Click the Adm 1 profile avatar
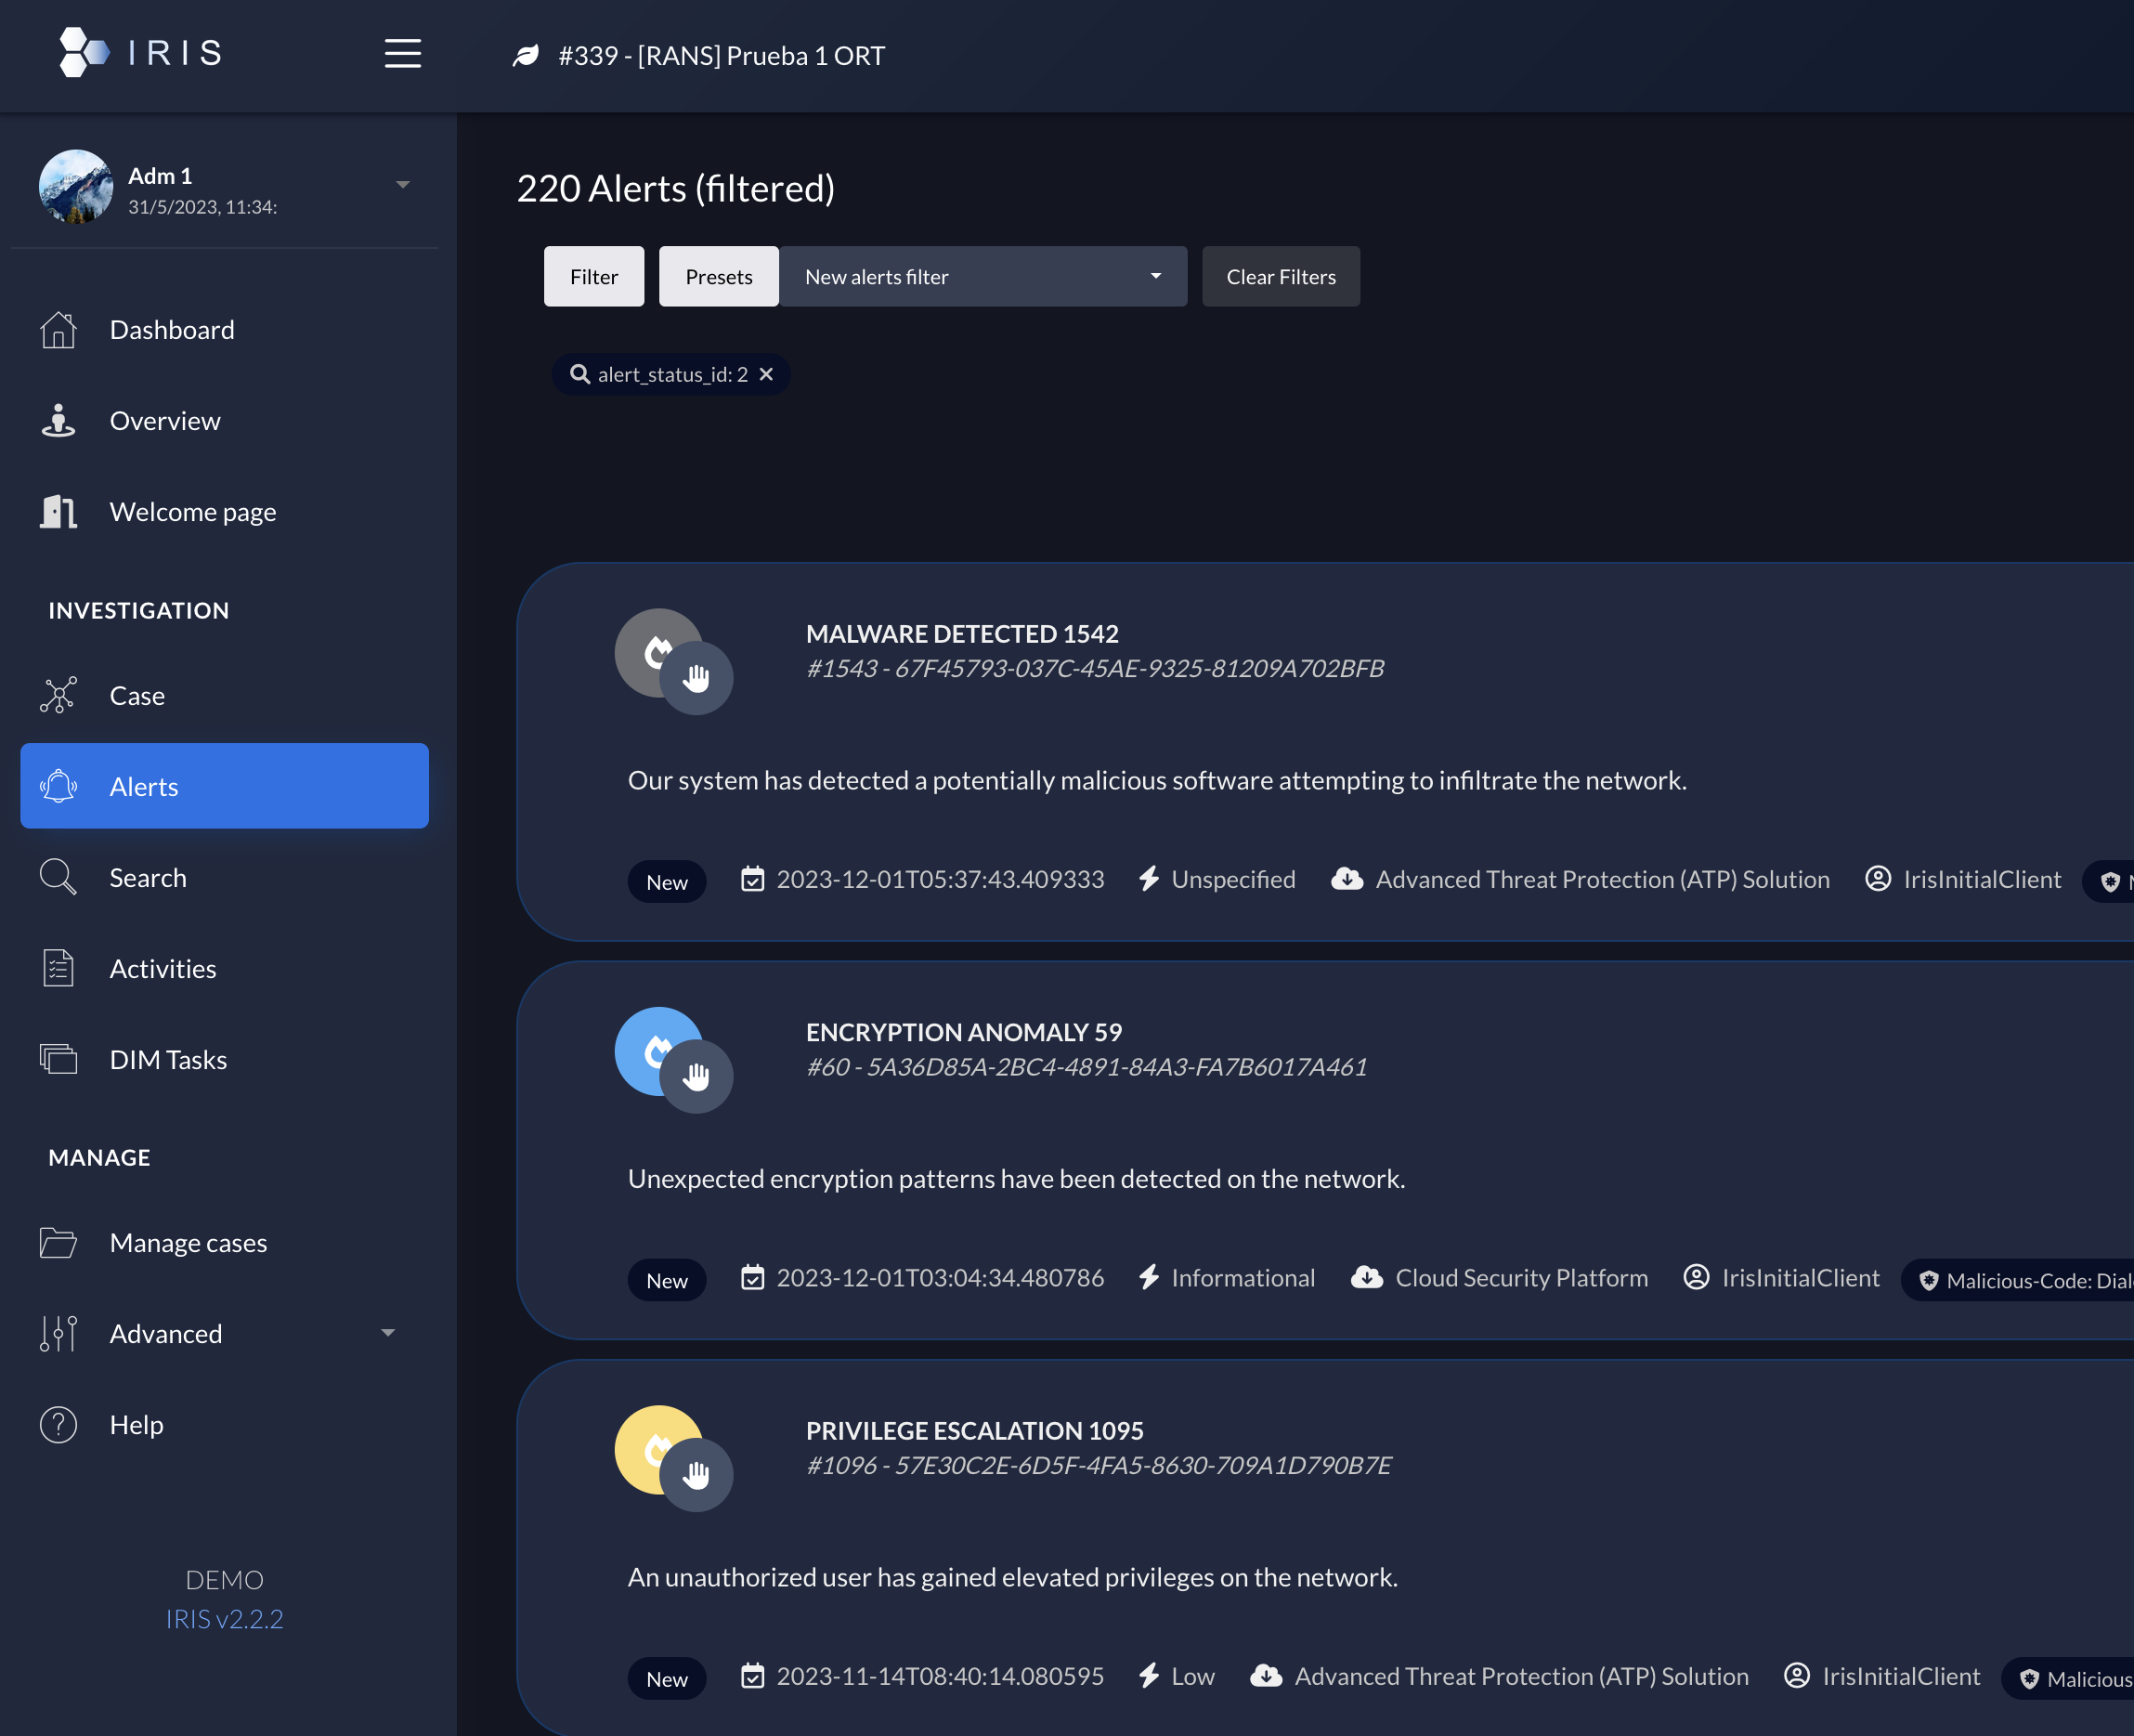Screen dimensions: 2134x1736 tap(76, 186)
